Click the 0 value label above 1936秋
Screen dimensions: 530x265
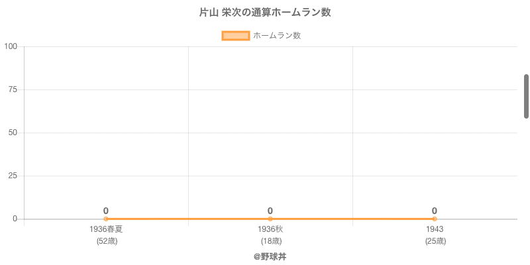pos(270,211)
